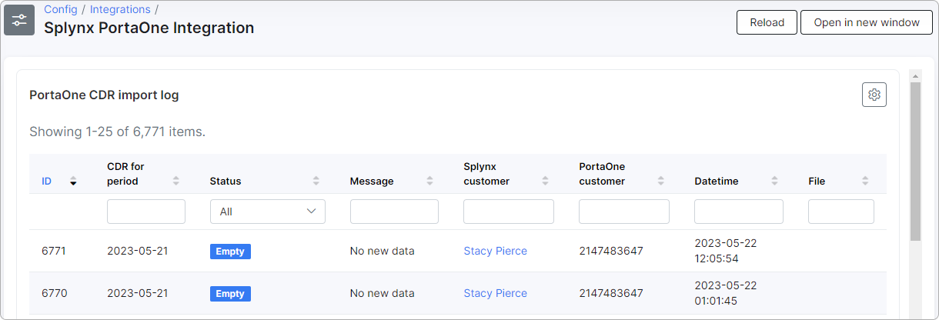
Task: Click 2147483647 in row 6771
Action: (x=611, y=251)
